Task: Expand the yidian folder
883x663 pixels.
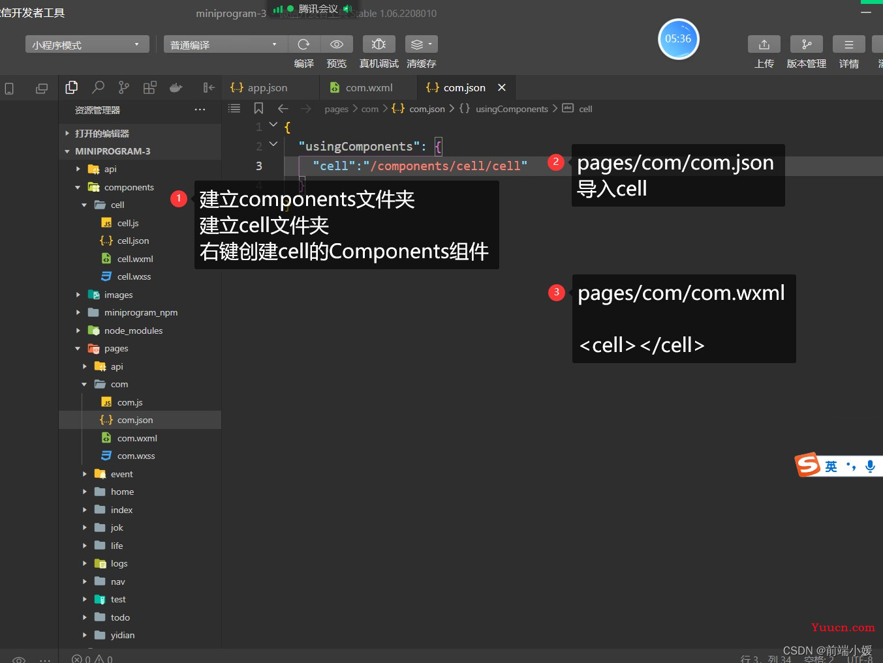Action: [x=84, y=635]
